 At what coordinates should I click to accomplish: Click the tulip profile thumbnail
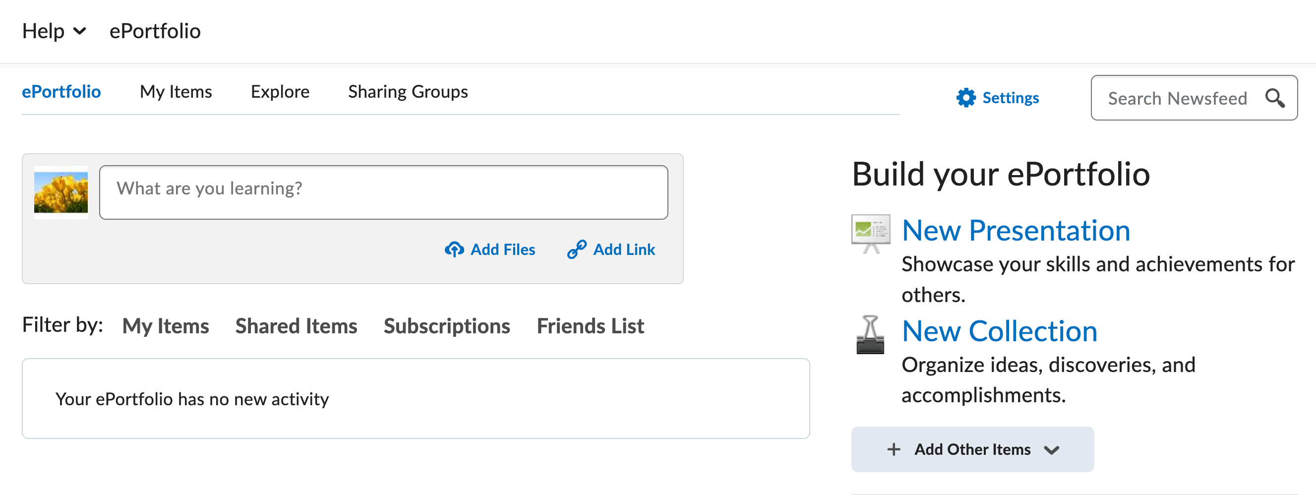click(61, 191)
